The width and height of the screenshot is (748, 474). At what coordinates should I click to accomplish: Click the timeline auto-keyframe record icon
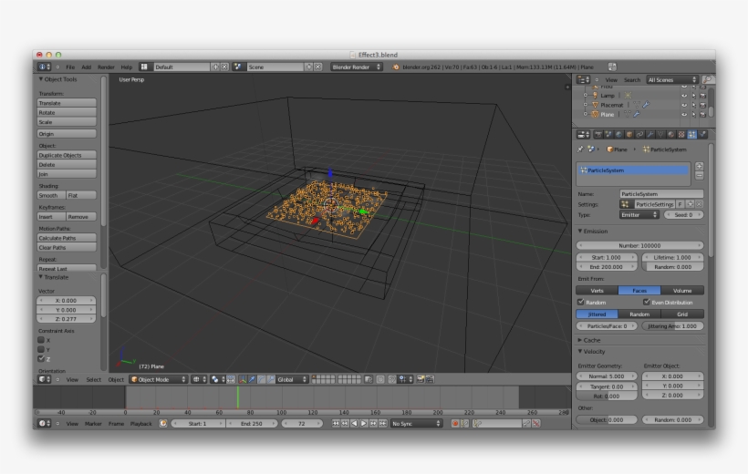[455, 424]
